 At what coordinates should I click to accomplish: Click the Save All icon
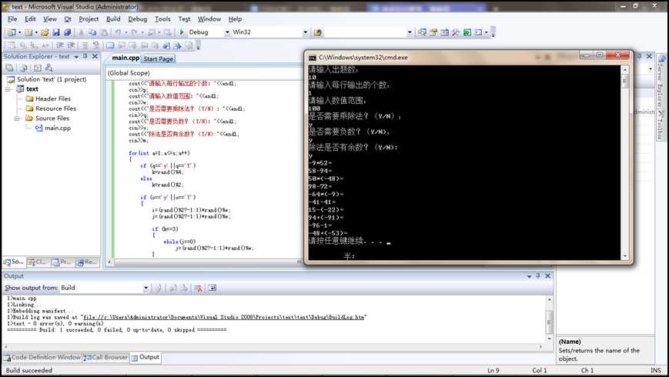[x=68, y=32]
